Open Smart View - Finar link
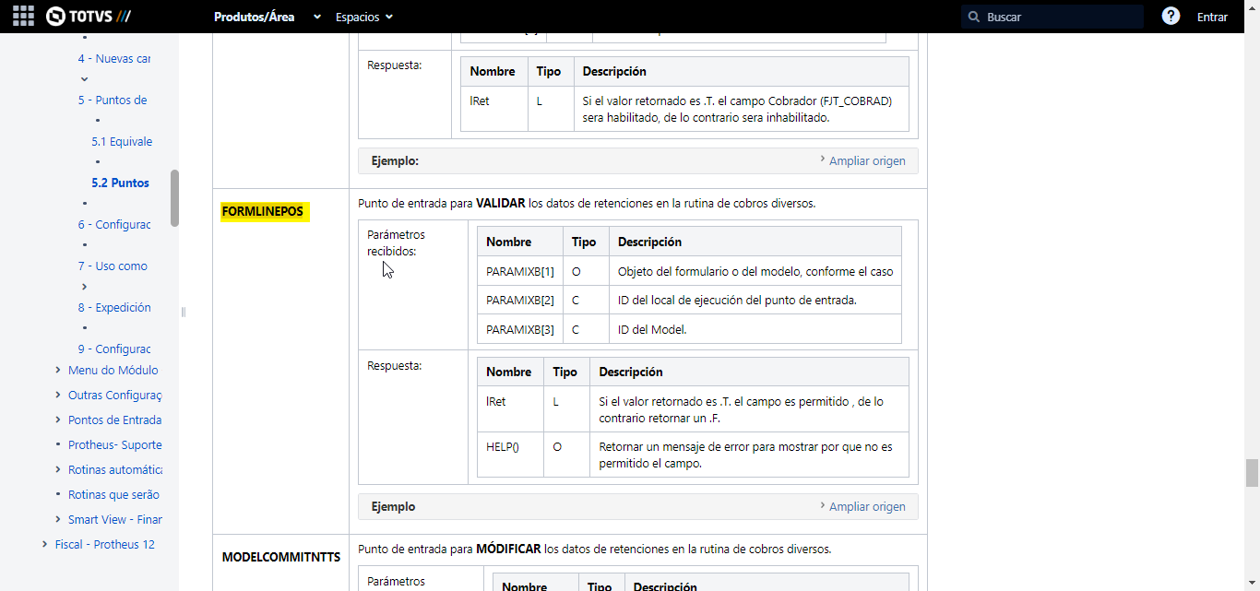 point(115,520)
